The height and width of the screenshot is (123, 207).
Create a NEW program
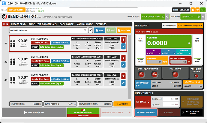point(99,30)
